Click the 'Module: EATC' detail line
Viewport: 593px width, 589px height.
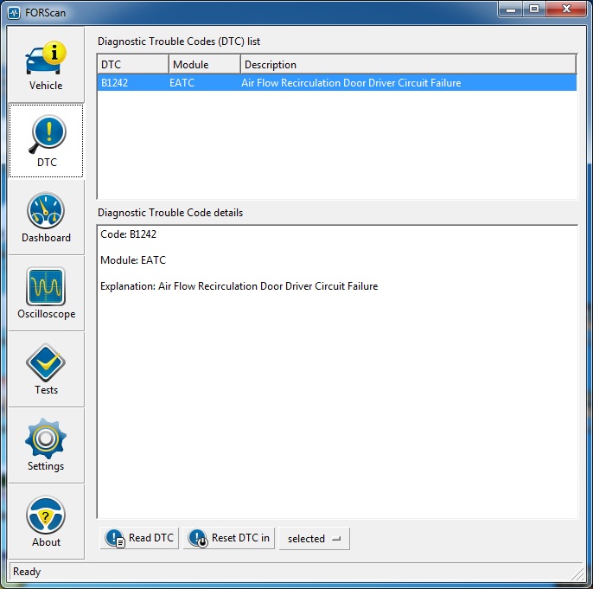133,260
